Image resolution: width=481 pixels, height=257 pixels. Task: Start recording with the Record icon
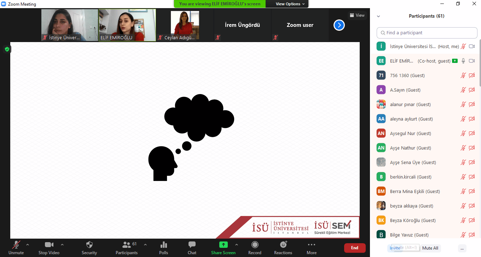(255, 245)
